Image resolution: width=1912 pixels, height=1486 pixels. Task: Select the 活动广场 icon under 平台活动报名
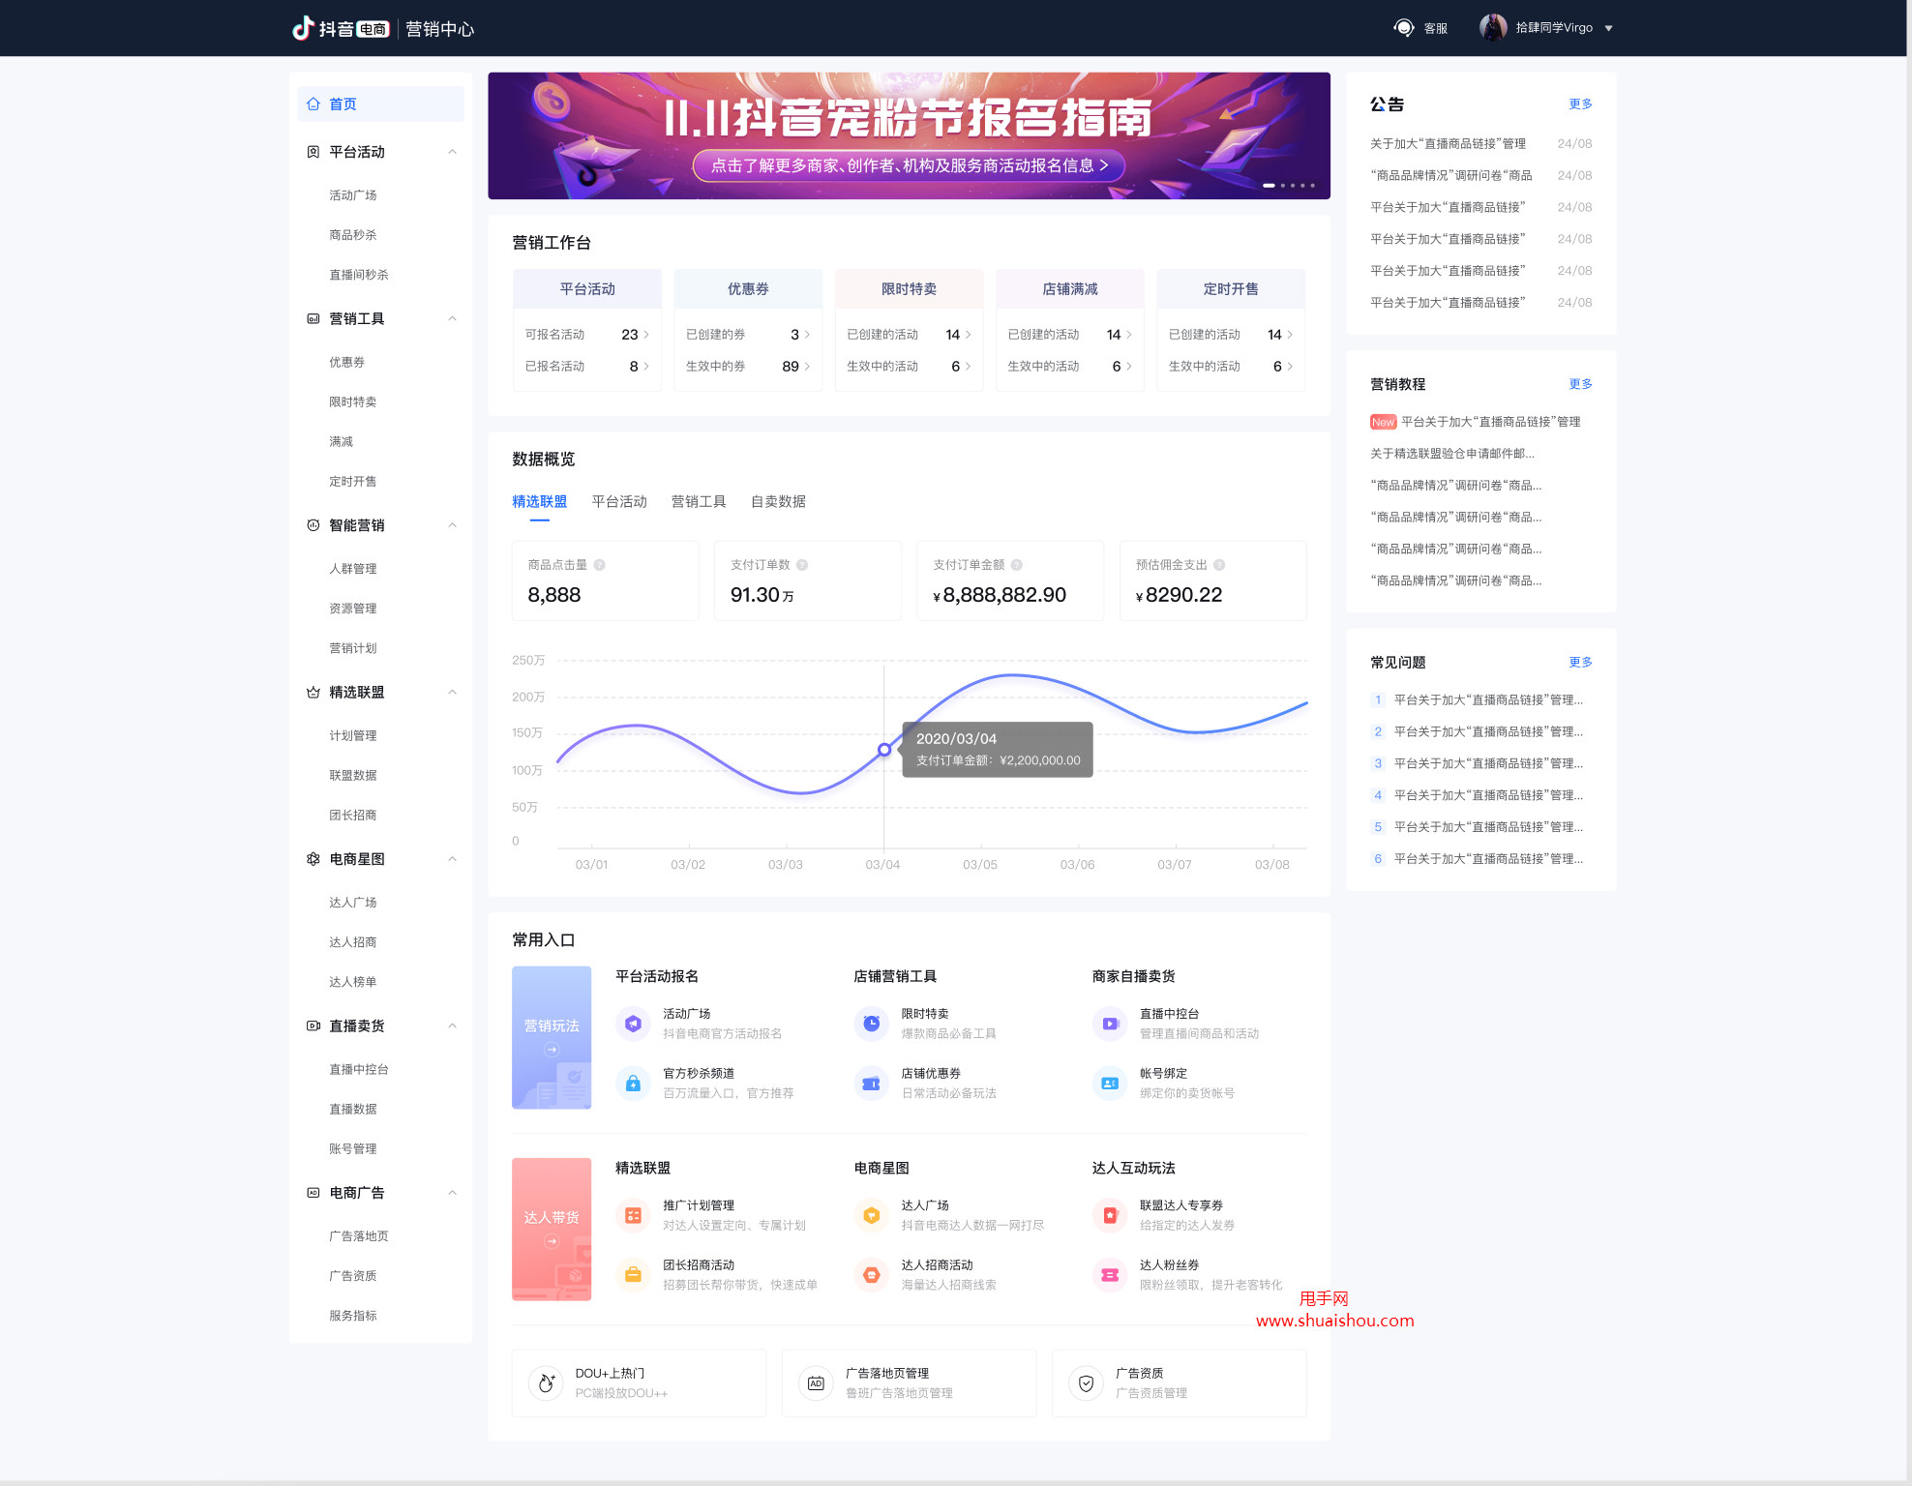coord(634,1024)
